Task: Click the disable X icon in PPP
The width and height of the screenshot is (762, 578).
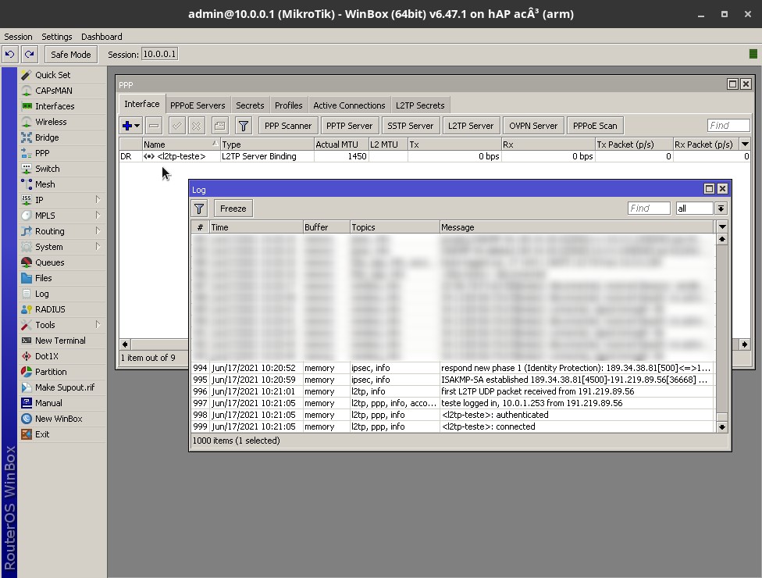Action: pos(196,126)
